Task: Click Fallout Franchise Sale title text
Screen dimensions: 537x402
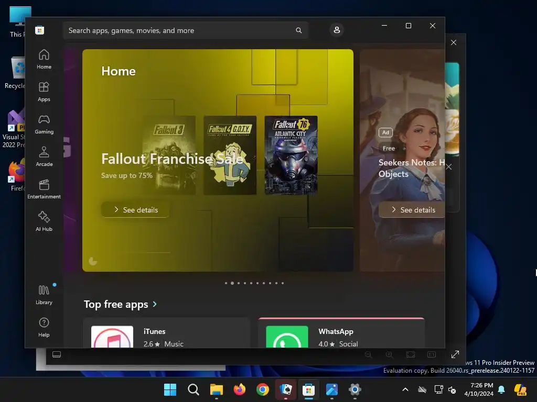Action: pyautogui.click(x=172, y=159)
